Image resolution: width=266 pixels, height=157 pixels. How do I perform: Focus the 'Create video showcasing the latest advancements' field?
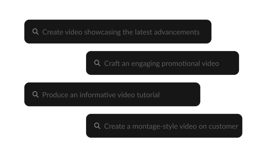[118, 32]
